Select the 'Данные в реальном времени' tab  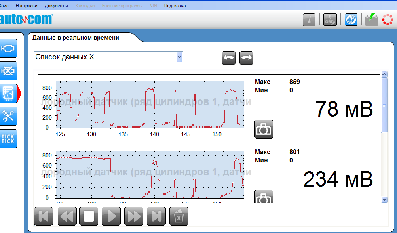click(75, 38)
